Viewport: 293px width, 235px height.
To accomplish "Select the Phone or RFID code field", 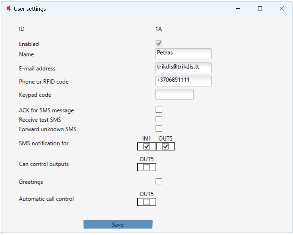I will [x=183, y=81].
